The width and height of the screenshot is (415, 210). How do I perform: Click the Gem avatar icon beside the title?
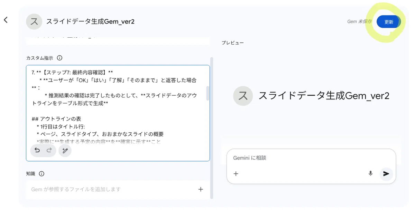point(34,21)
